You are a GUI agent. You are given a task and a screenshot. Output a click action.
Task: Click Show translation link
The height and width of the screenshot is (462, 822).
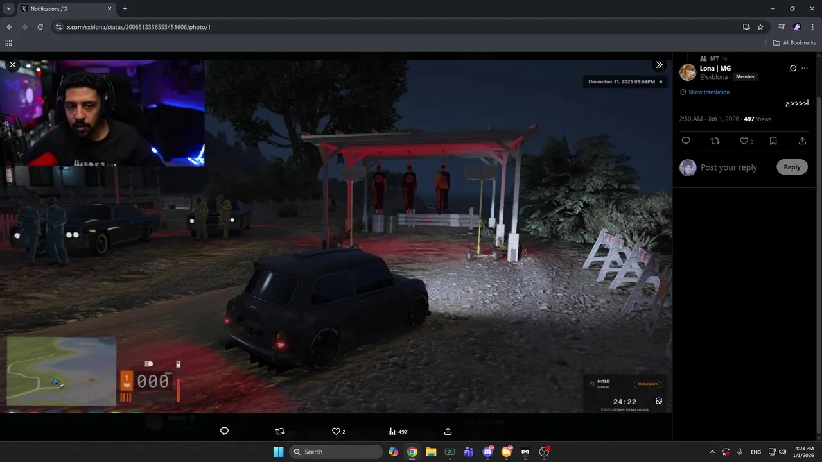point(709,92)
